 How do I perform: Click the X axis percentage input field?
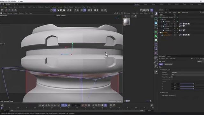[x=175, y=84]
